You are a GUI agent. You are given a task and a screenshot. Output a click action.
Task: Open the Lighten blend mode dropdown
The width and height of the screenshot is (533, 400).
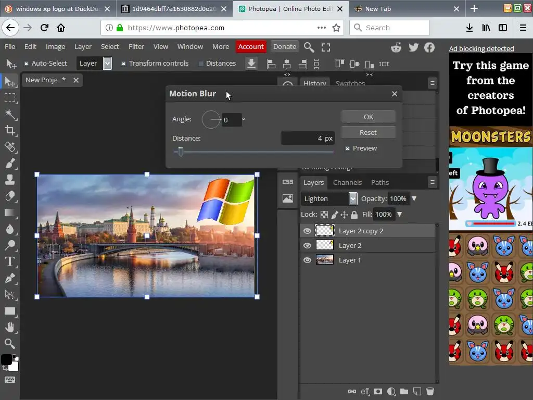pyautogui.click(x=329, y=198)
